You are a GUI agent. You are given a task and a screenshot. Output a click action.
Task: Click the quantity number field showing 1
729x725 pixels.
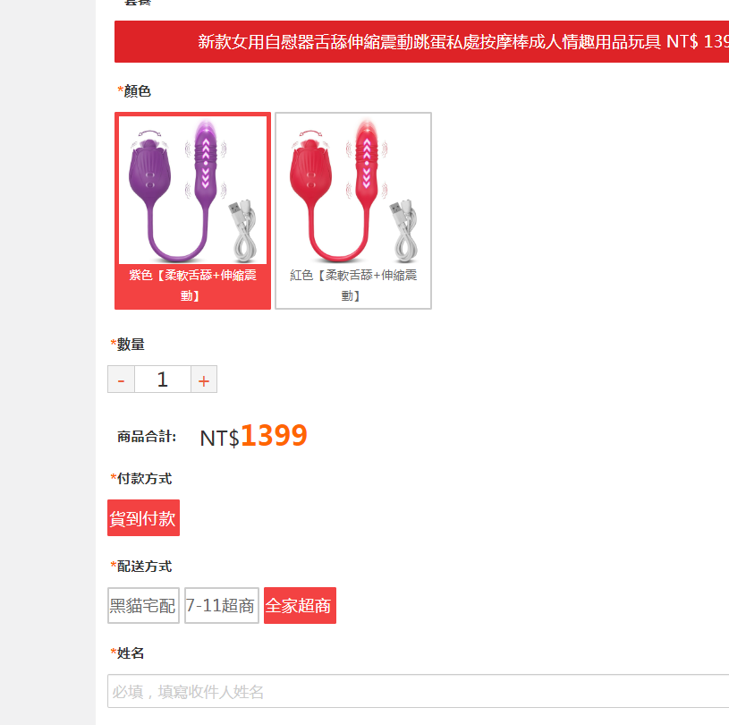(162, 380)
